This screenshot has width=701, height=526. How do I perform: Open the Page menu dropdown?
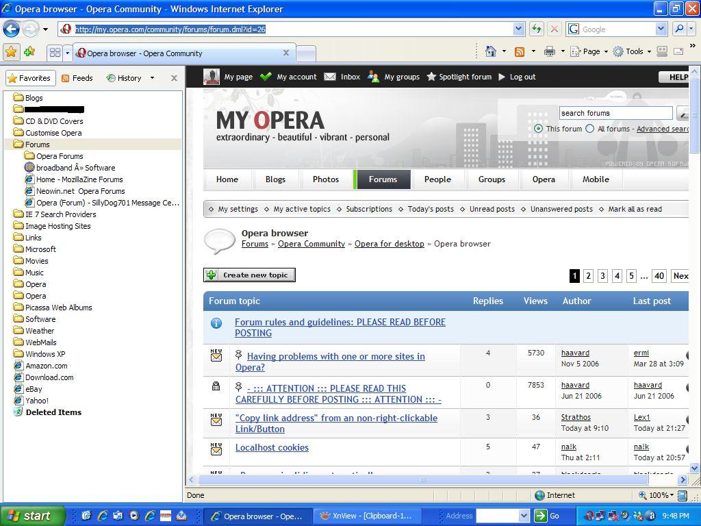pyautogui.click(x=590, y=51)
